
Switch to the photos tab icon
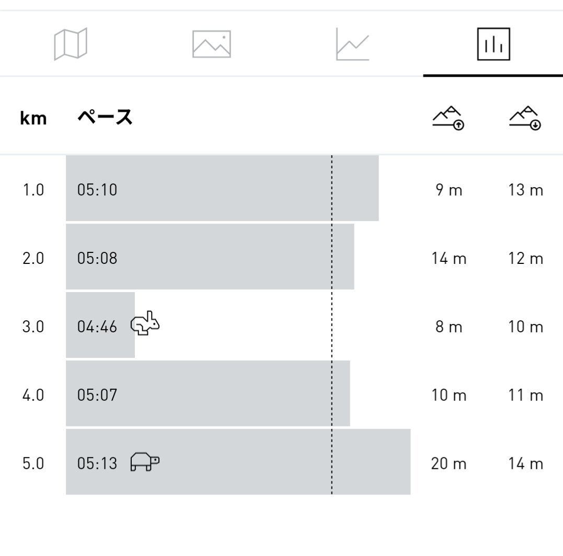pyautogui.click(x=212, y=44)
